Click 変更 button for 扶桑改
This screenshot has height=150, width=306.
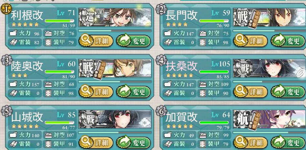(288, 92)
